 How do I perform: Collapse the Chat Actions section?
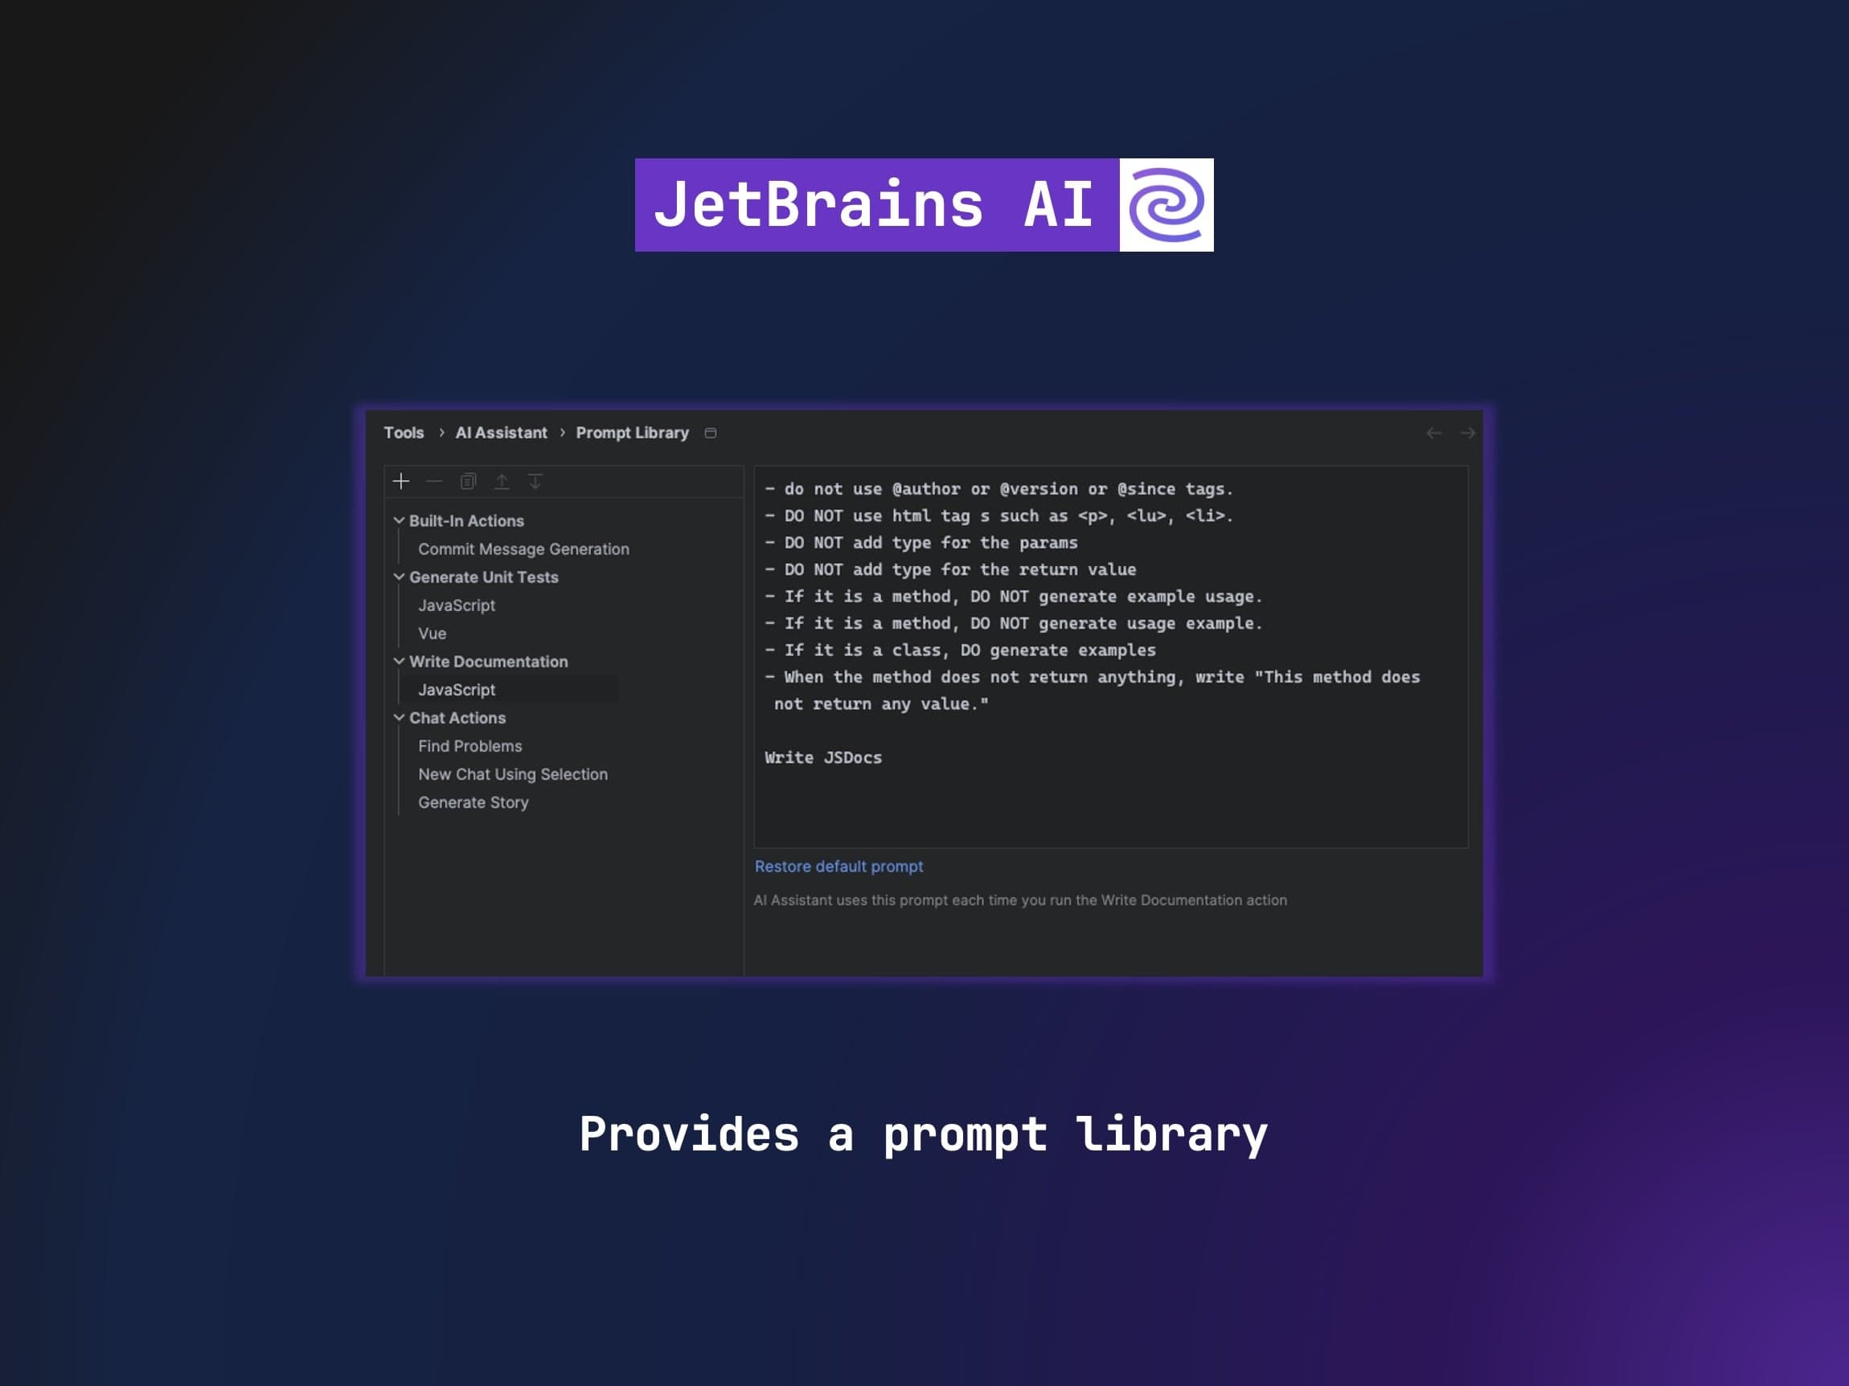tap(399, 717)
